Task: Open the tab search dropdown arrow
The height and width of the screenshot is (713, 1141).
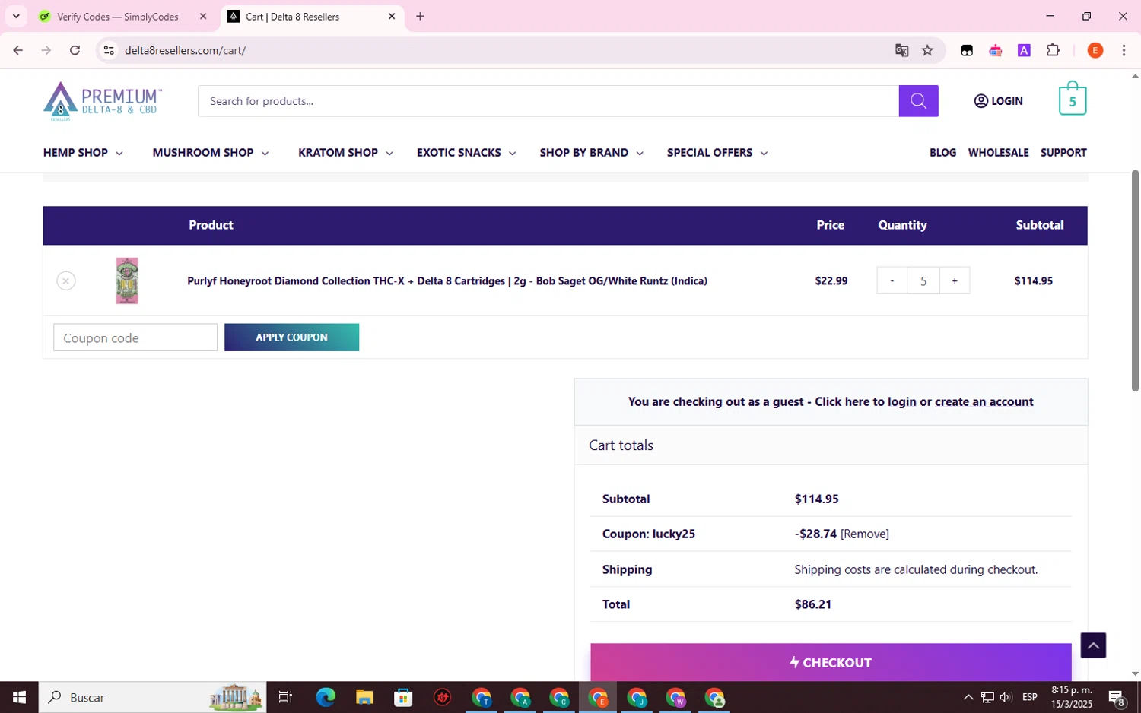Action: click(16, 16)
